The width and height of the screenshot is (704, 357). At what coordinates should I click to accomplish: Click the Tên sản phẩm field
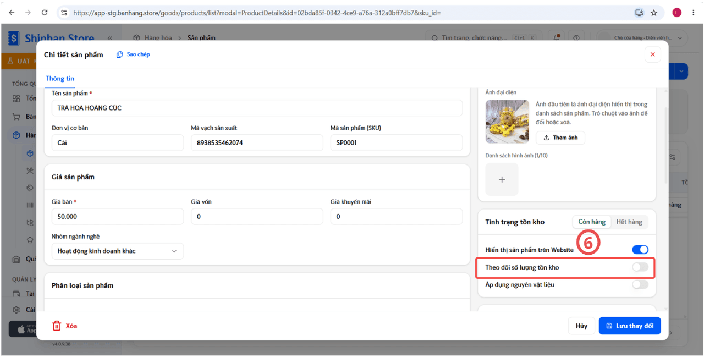(x=257, y=108)
